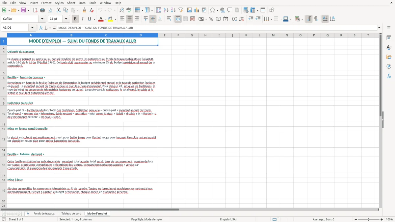This screenshot has width=395, height=222.
Task: Toggle center horizontal alignment
Action: (129, 19)
